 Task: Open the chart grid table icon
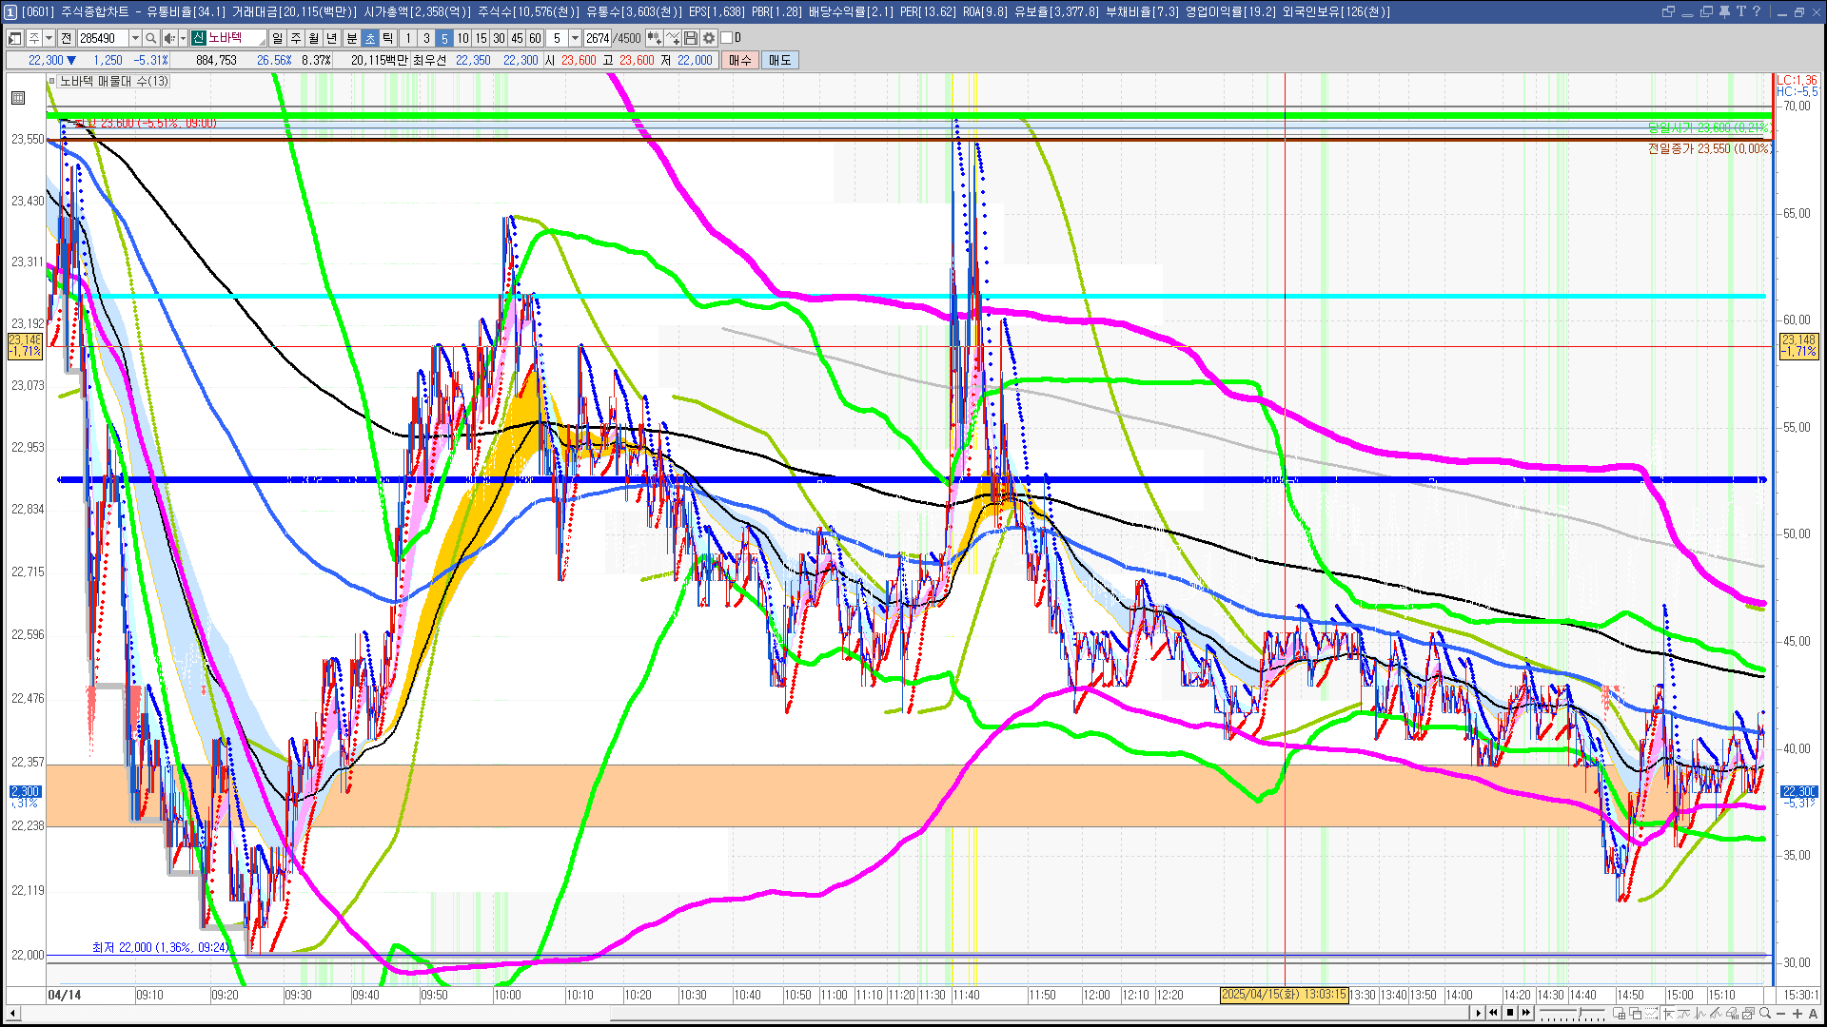[x=18, y=97]
